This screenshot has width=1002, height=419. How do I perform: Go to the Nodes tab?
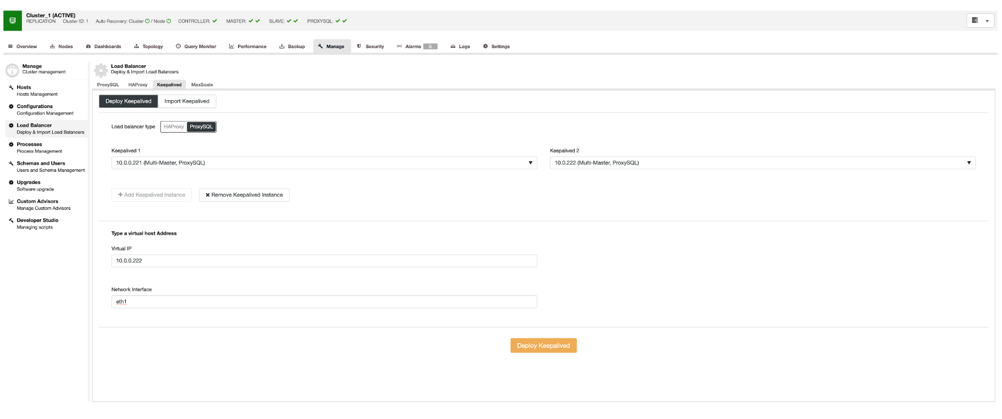61,47
